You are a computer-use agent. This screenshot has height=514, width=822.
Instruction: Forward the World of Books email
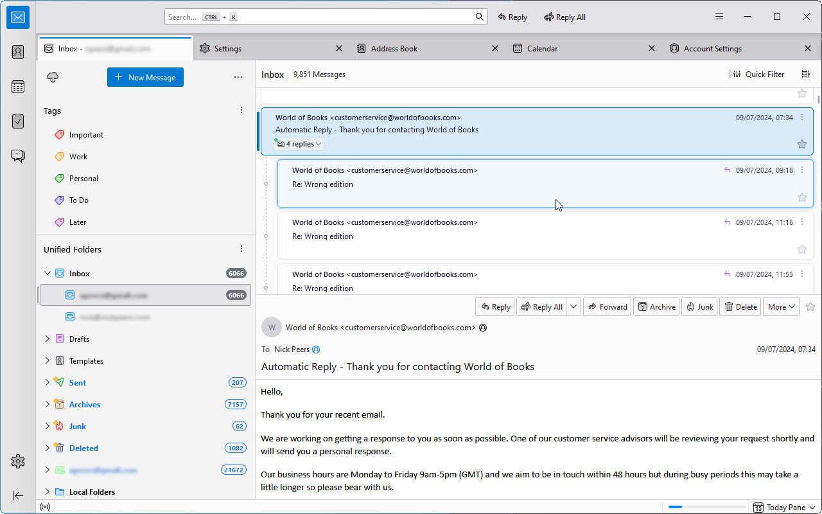click(x=607, y=306)
